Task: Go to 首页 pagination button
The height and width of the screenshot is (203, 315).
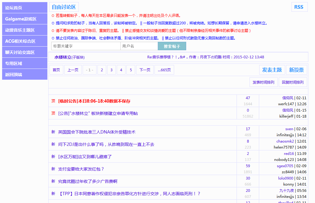Action: tap(56, 70)
